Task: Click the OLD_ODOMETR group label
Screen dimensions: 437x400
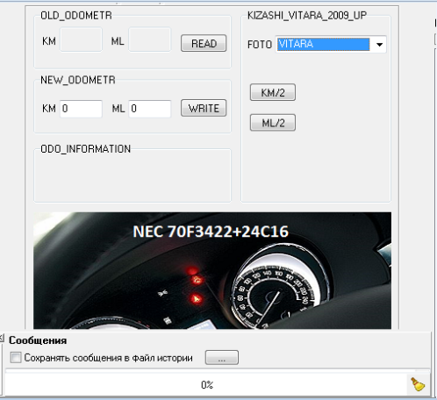Action: (x=76, y=15)
